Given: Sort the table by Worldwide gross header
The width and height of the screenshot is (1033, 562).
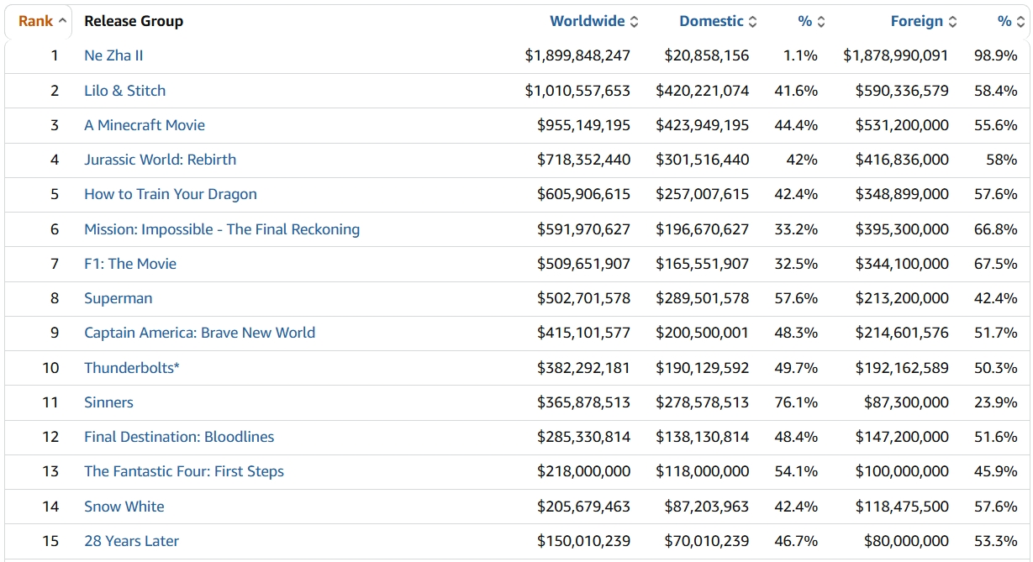Looking at the screenshot, I should (593, 21).
